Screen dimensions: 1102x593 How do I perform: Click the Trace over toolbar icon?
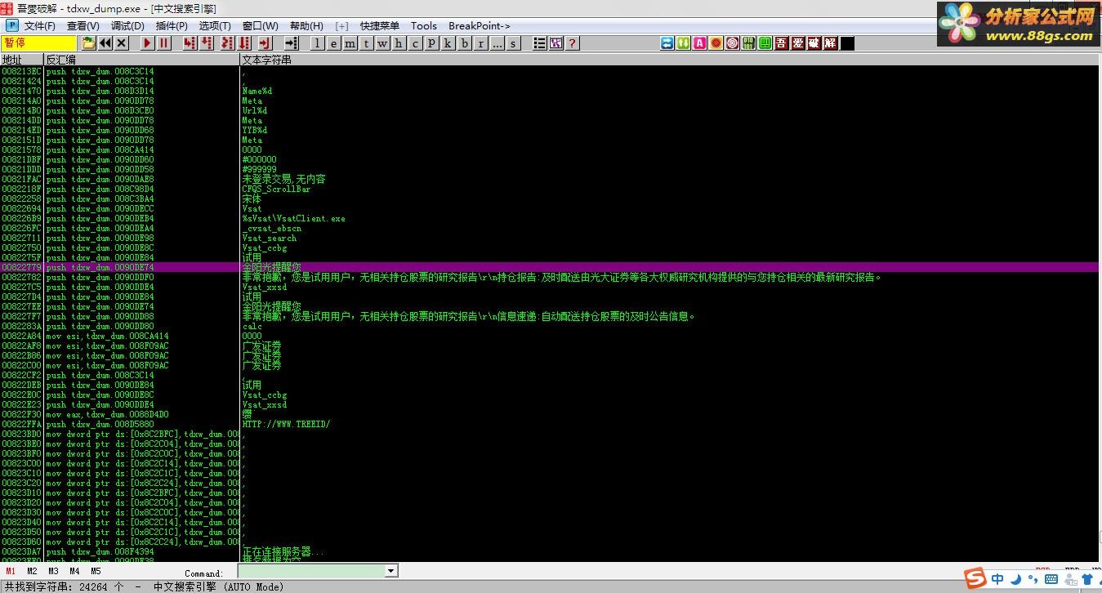coord(244,43)
